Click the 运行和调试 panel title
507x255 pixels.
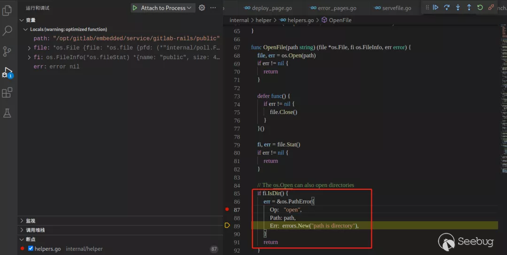pos(38,8)
